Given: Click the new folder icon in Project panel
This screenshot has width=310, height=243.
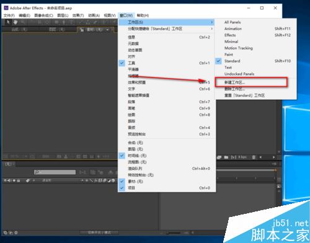Looking at the screenshot, I should pos(226,157).
